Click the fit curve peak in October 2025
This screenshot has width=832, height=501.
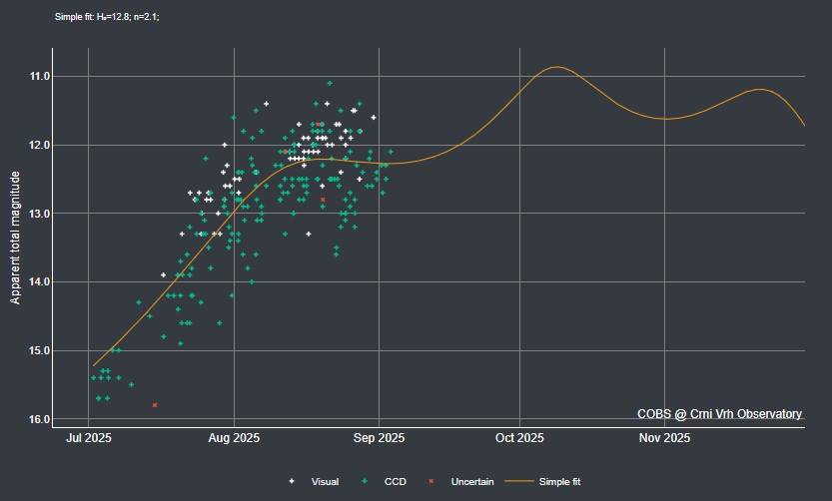coord(556,67)
